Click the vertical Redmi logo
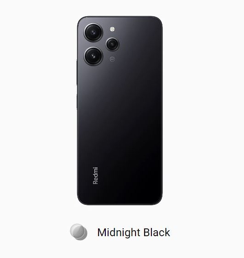This screenshot has height=258, width=244. 95,176
